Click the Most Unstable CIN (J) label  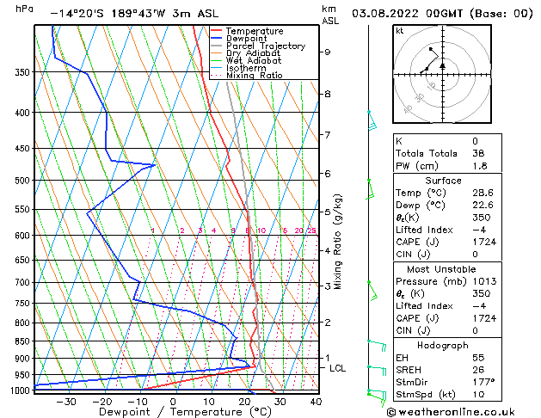pyautogui.click(x=413, y=331)
